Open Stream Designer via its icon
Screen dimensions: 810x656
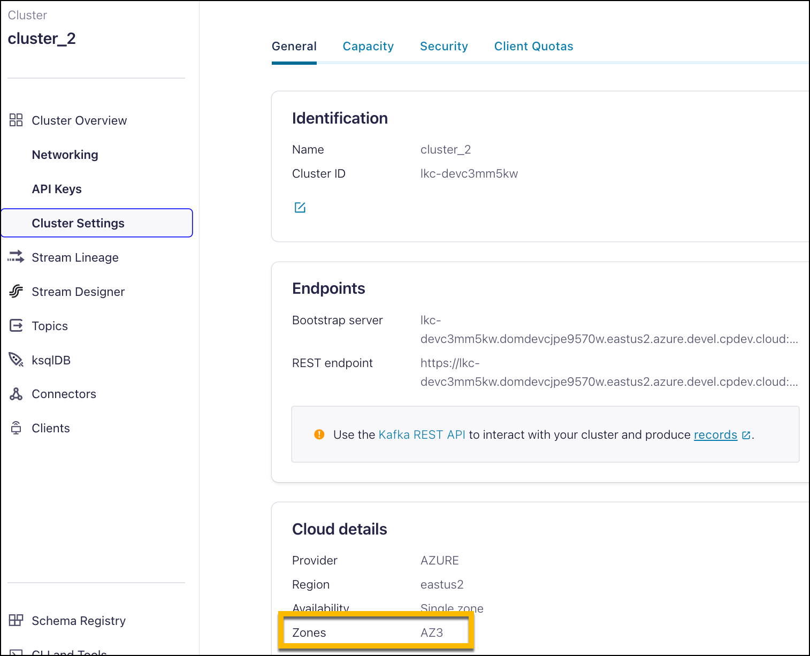(x=16, y=292)
